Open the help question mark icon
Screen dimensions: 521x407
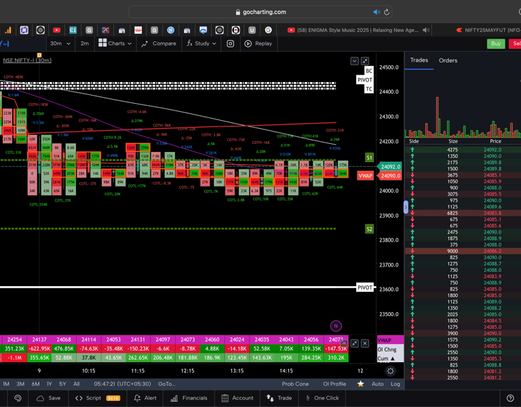[510, 398]
